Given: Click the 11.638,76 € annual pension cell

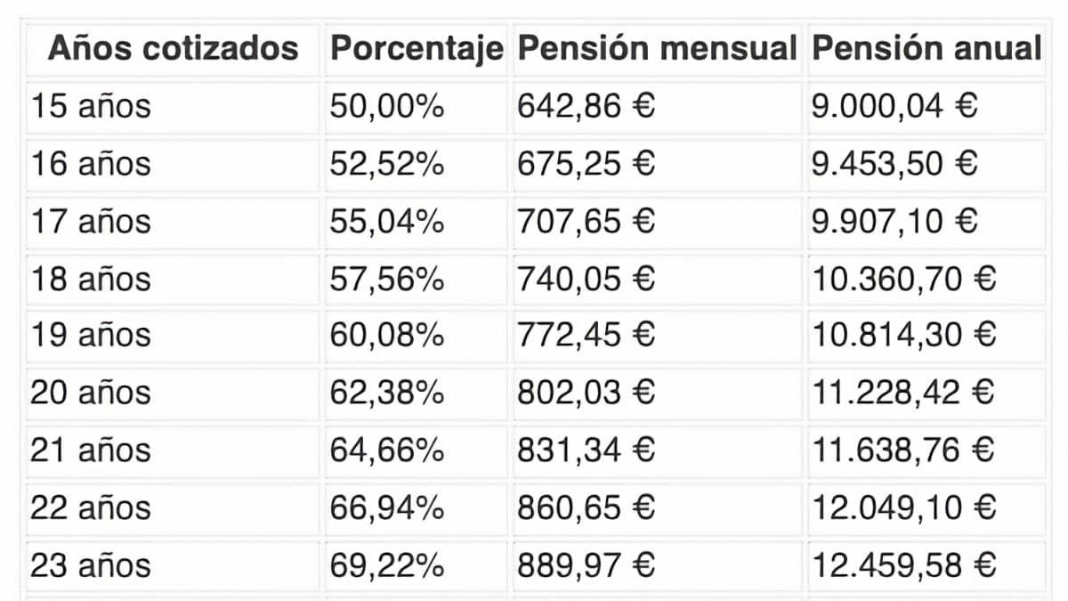Looking at the screenshot, I should [x=903, y=451].
